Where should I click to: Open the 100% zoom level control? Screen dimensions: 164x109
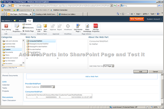(x=156, y=107)
